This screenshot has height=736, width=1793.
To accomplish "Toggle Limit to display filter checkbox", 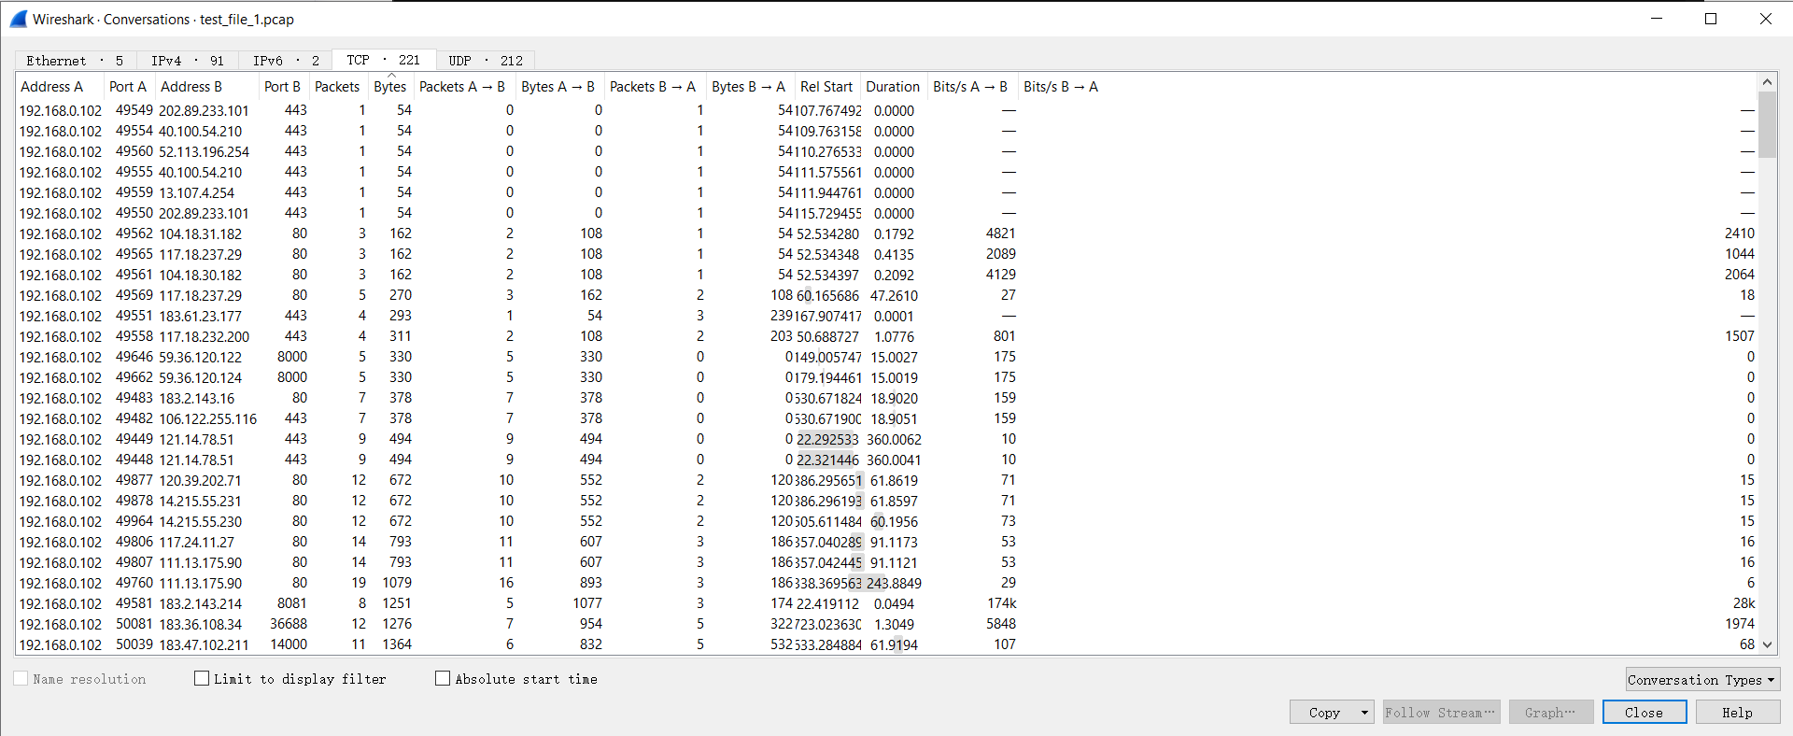I will (202, 679).
